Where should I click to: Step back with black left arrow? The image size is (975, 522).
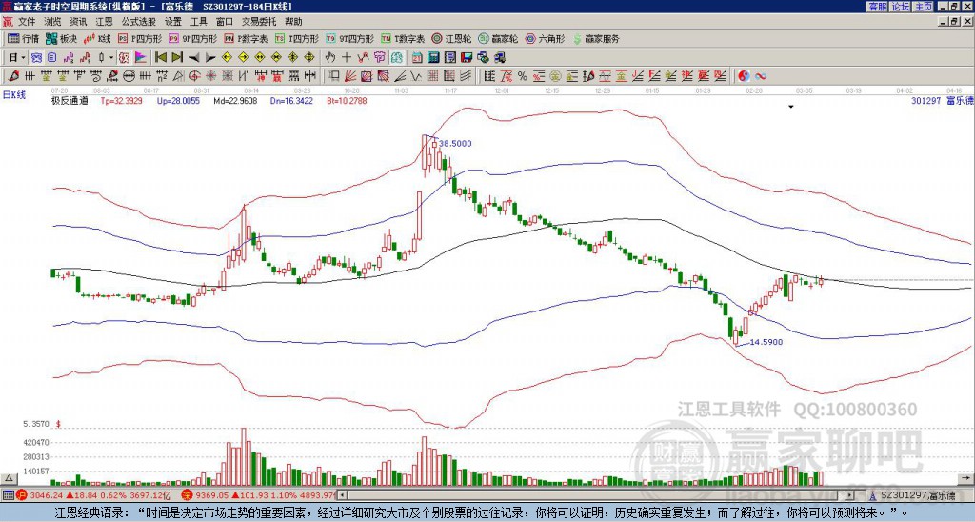[194, 58]
